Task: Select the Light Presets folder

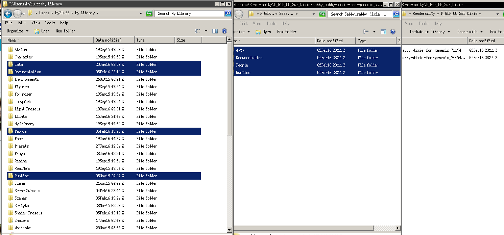Action: click(x=27, y=109)
